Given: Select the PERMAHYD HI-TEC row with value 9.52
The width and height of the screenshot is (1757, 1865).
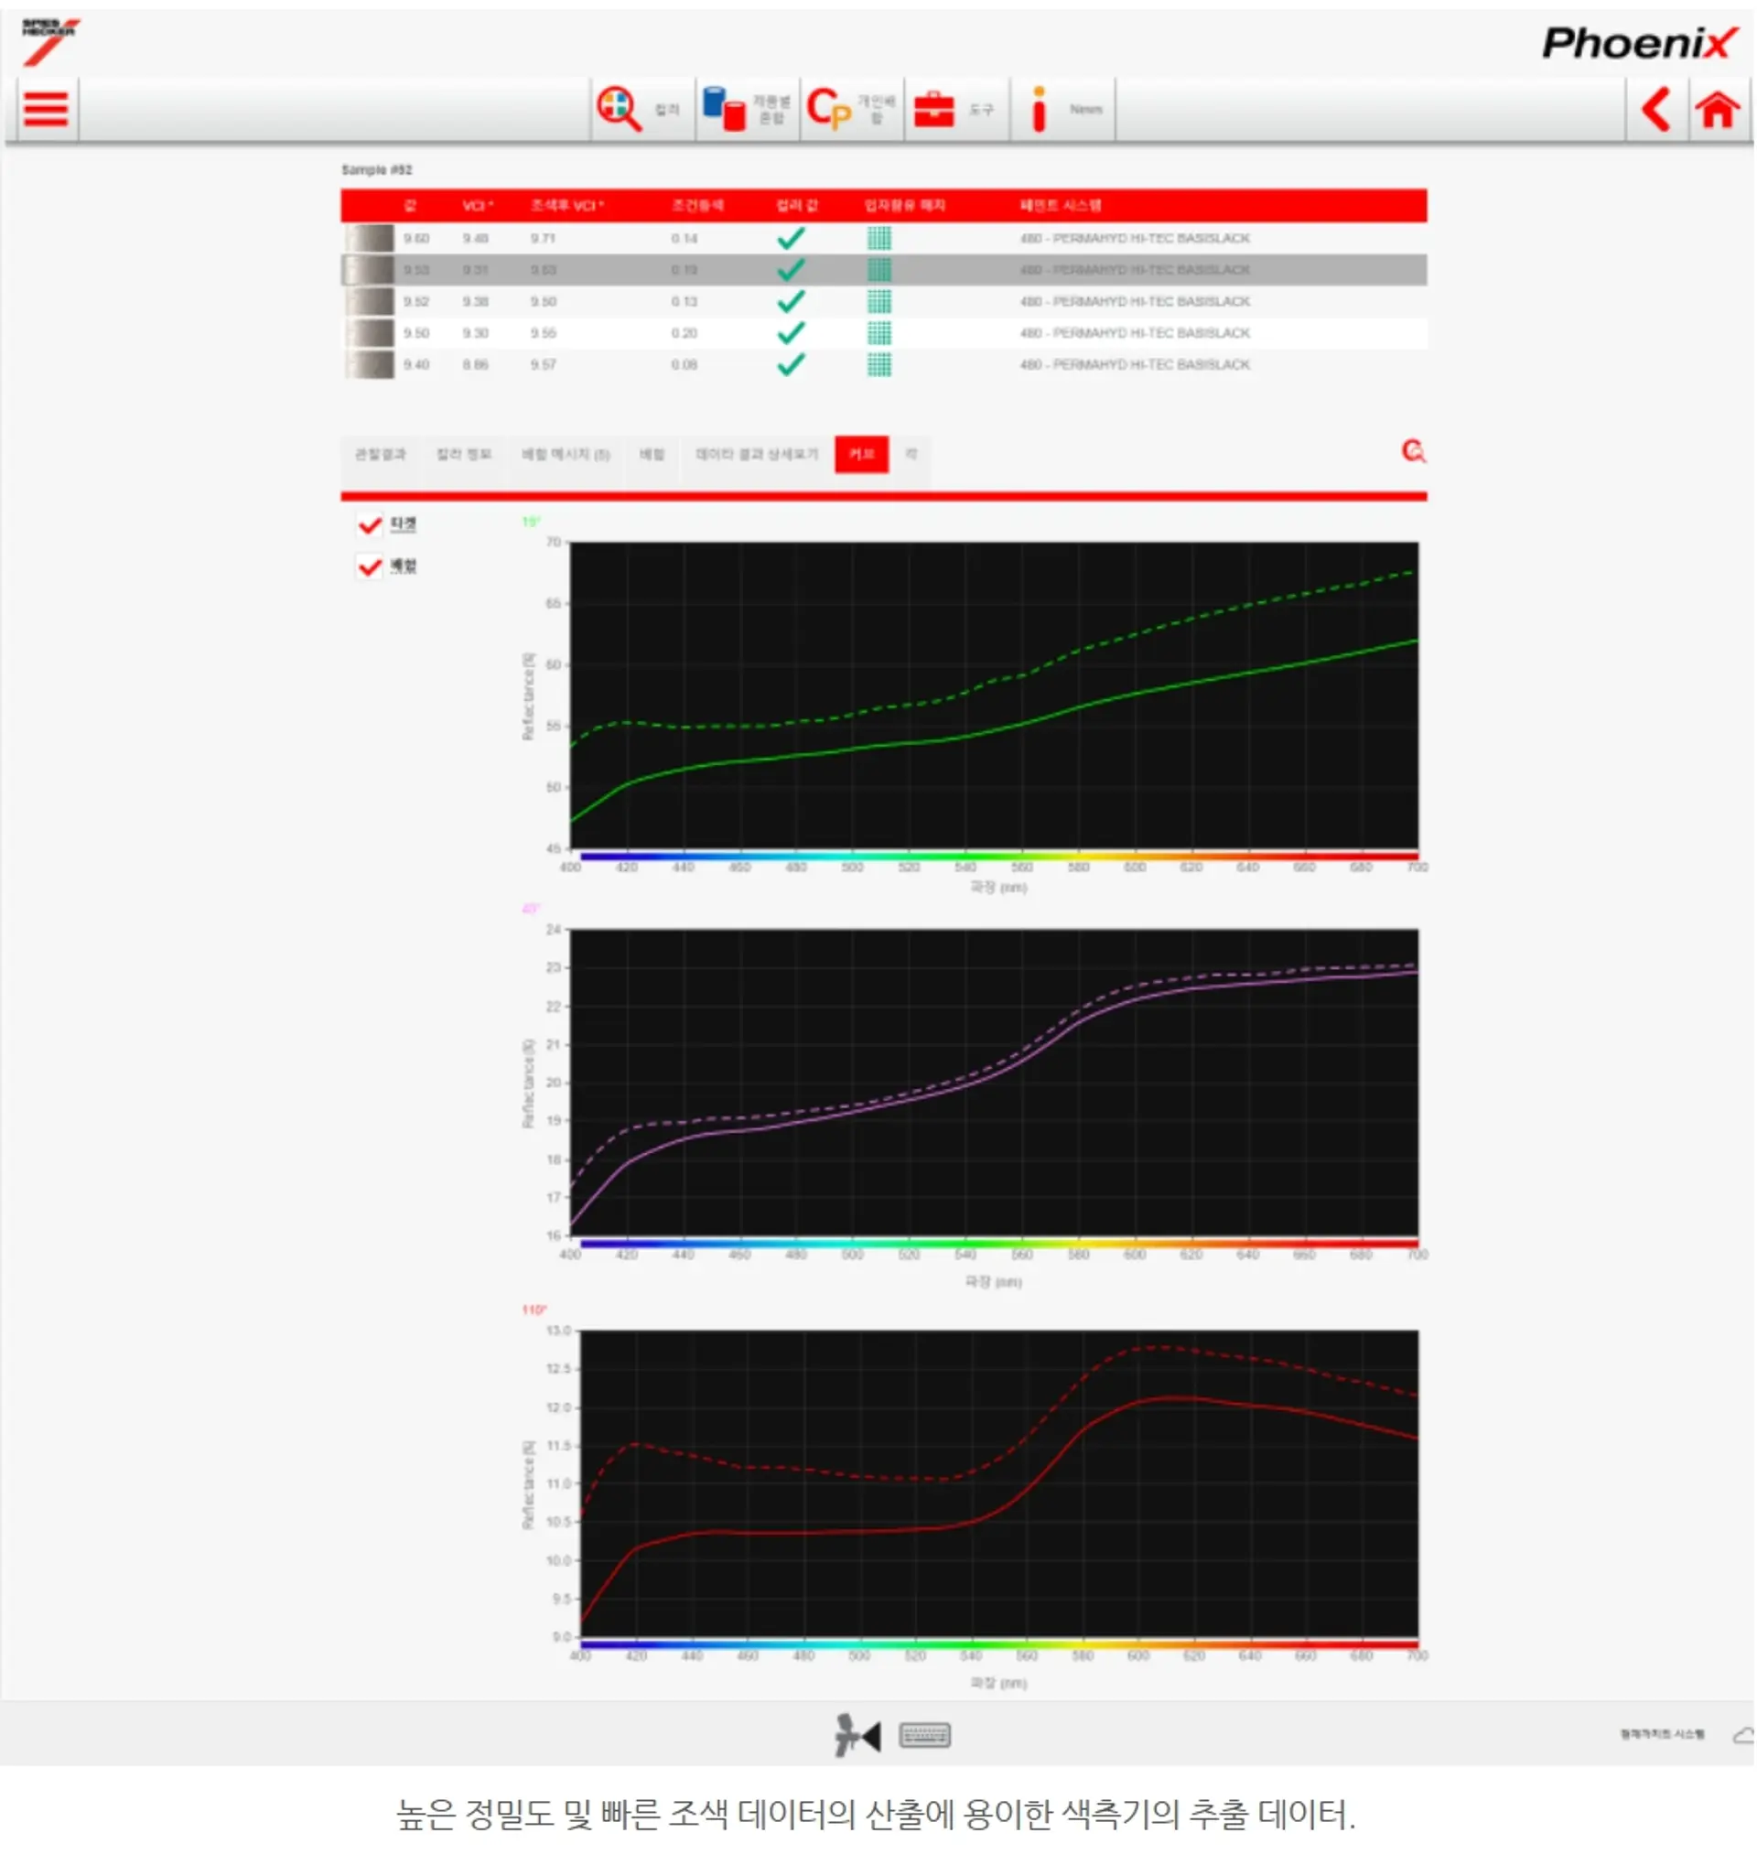Looking at the screenshot, I should pyautogui.click(x=883, y=301).
